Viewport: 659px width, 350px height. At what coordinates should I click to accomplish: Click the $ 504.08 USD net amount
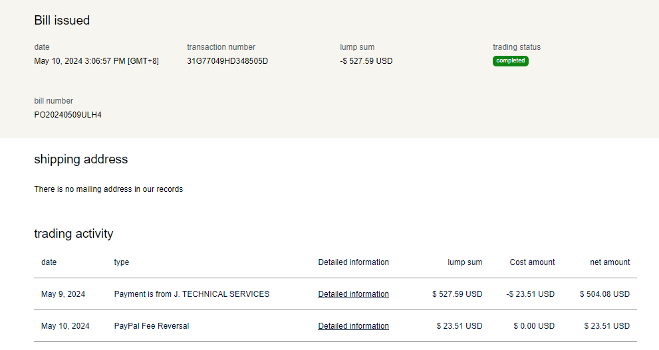(604, 294)
